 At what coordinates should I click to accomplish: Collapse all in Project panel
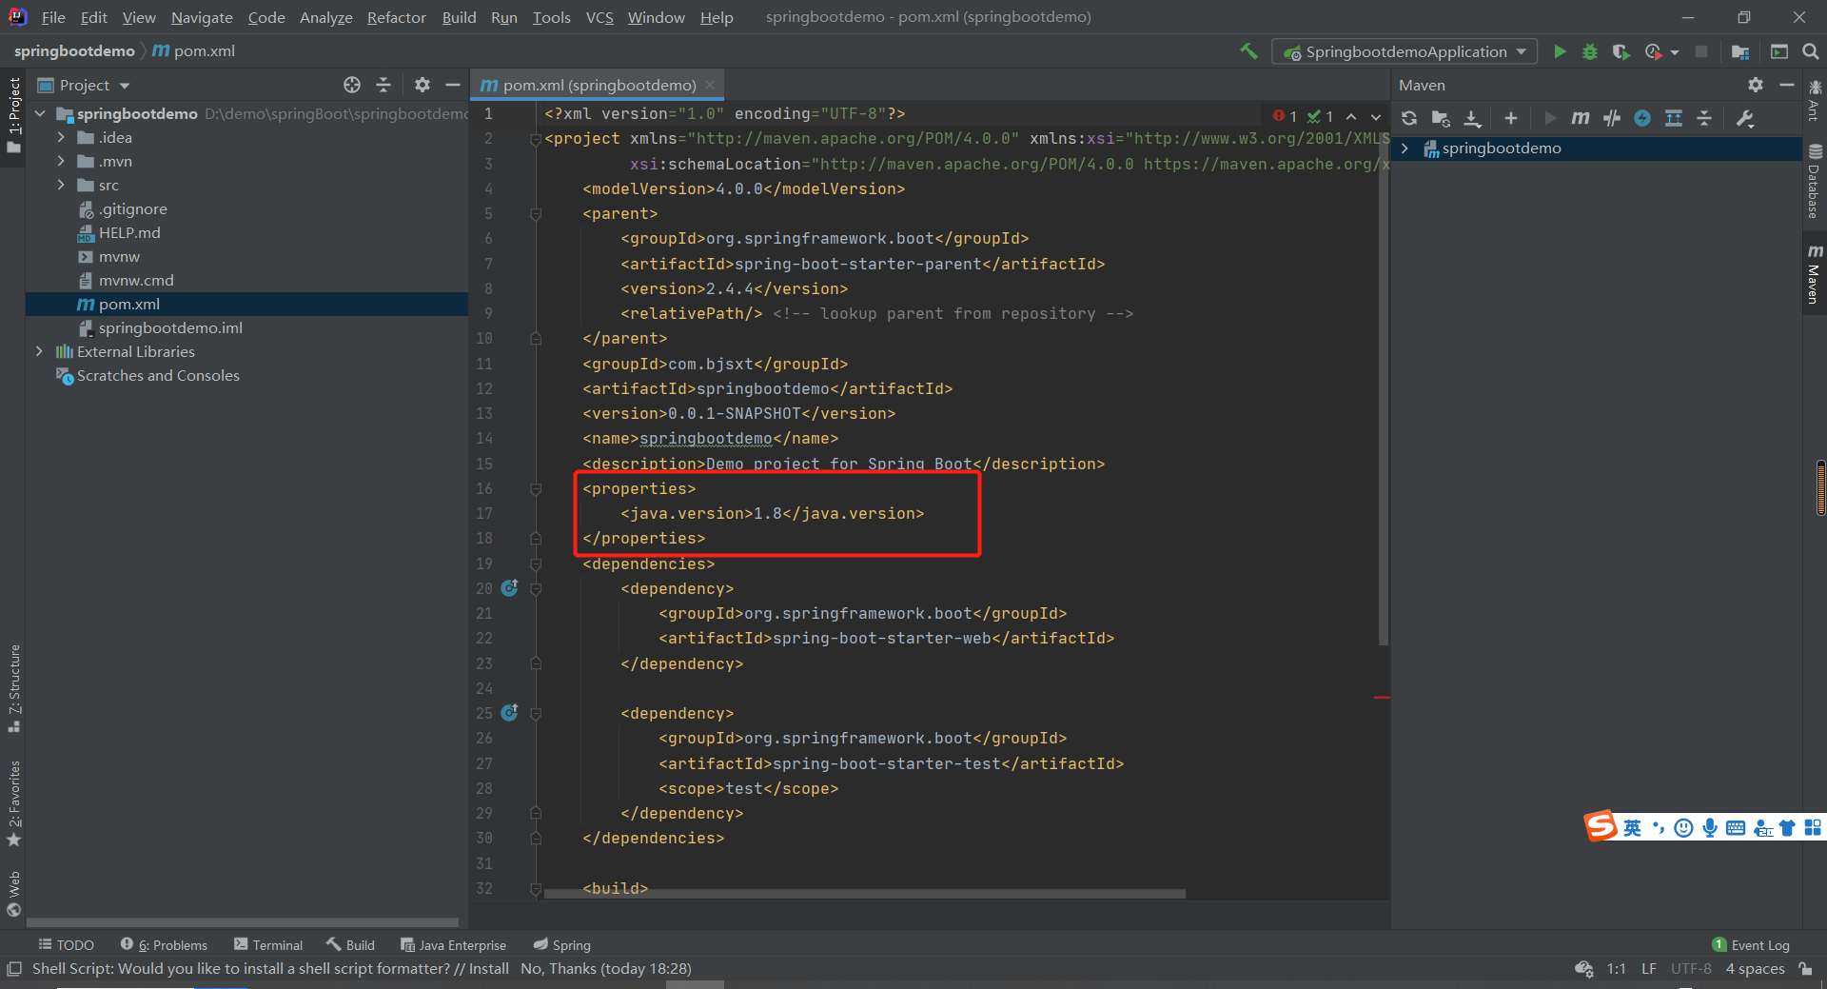coord(383,85)
